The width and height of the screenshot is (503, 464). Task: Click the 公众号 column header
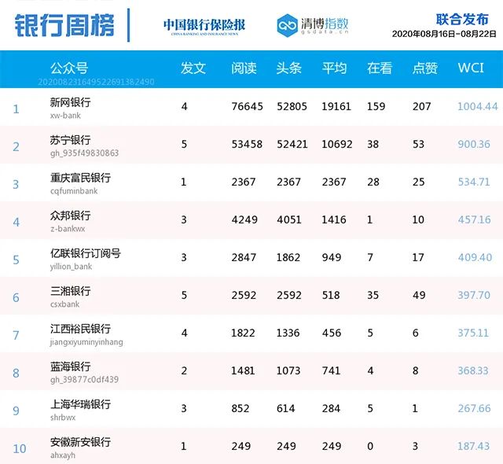tap(69, 68)
